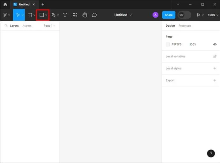This screenshot has height=163, width=220.
Task: Add a new export setting
Action: 215,80
